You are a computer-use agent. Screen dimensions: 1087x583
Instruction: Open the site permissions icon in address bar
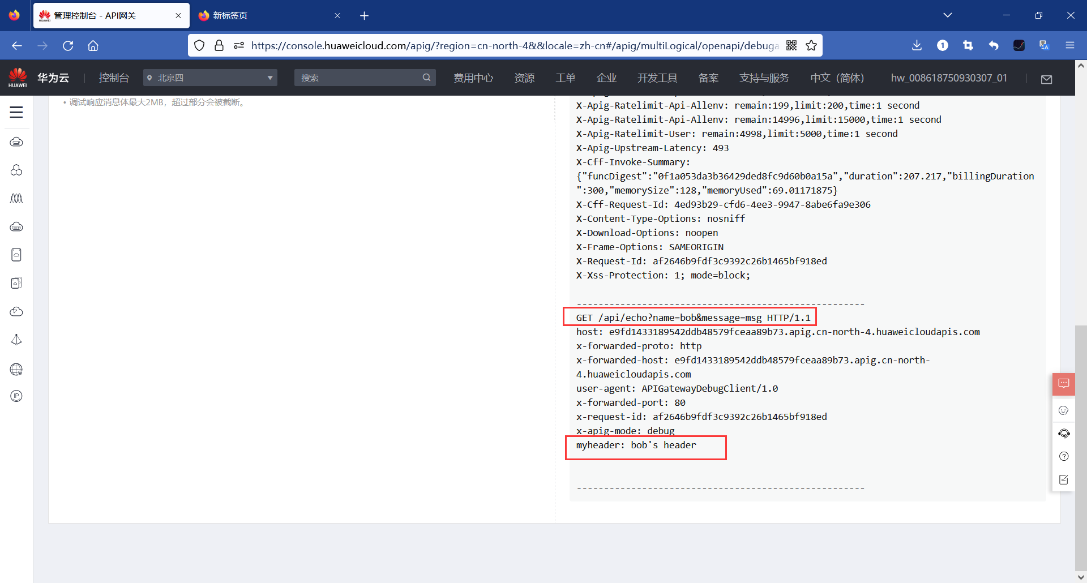[x=239, y=45]
